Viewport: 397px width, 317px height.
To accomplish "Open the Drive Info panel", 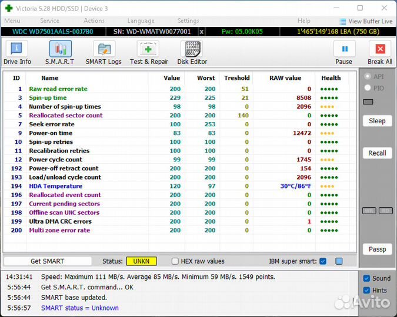I will pyautogui.click(x=18, y=52).
